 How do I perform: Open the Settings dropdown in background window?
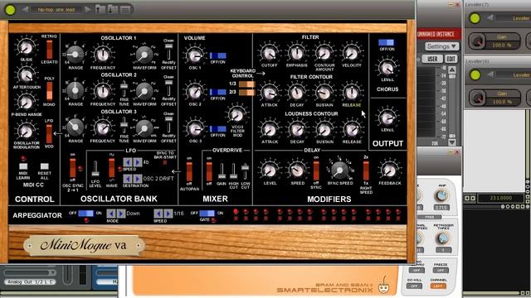click(441, 46)
